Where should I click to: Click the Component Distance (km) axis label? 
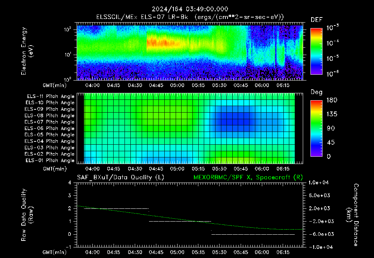tap(352, 215)
